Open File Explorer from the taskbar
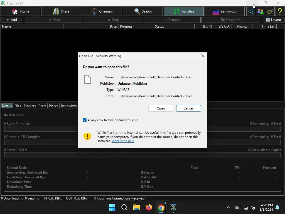 136,207
